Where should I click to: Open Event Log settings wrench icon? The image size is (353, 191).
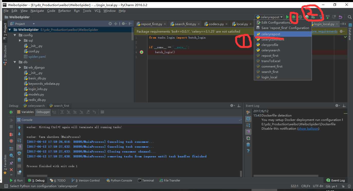point(248,112)
